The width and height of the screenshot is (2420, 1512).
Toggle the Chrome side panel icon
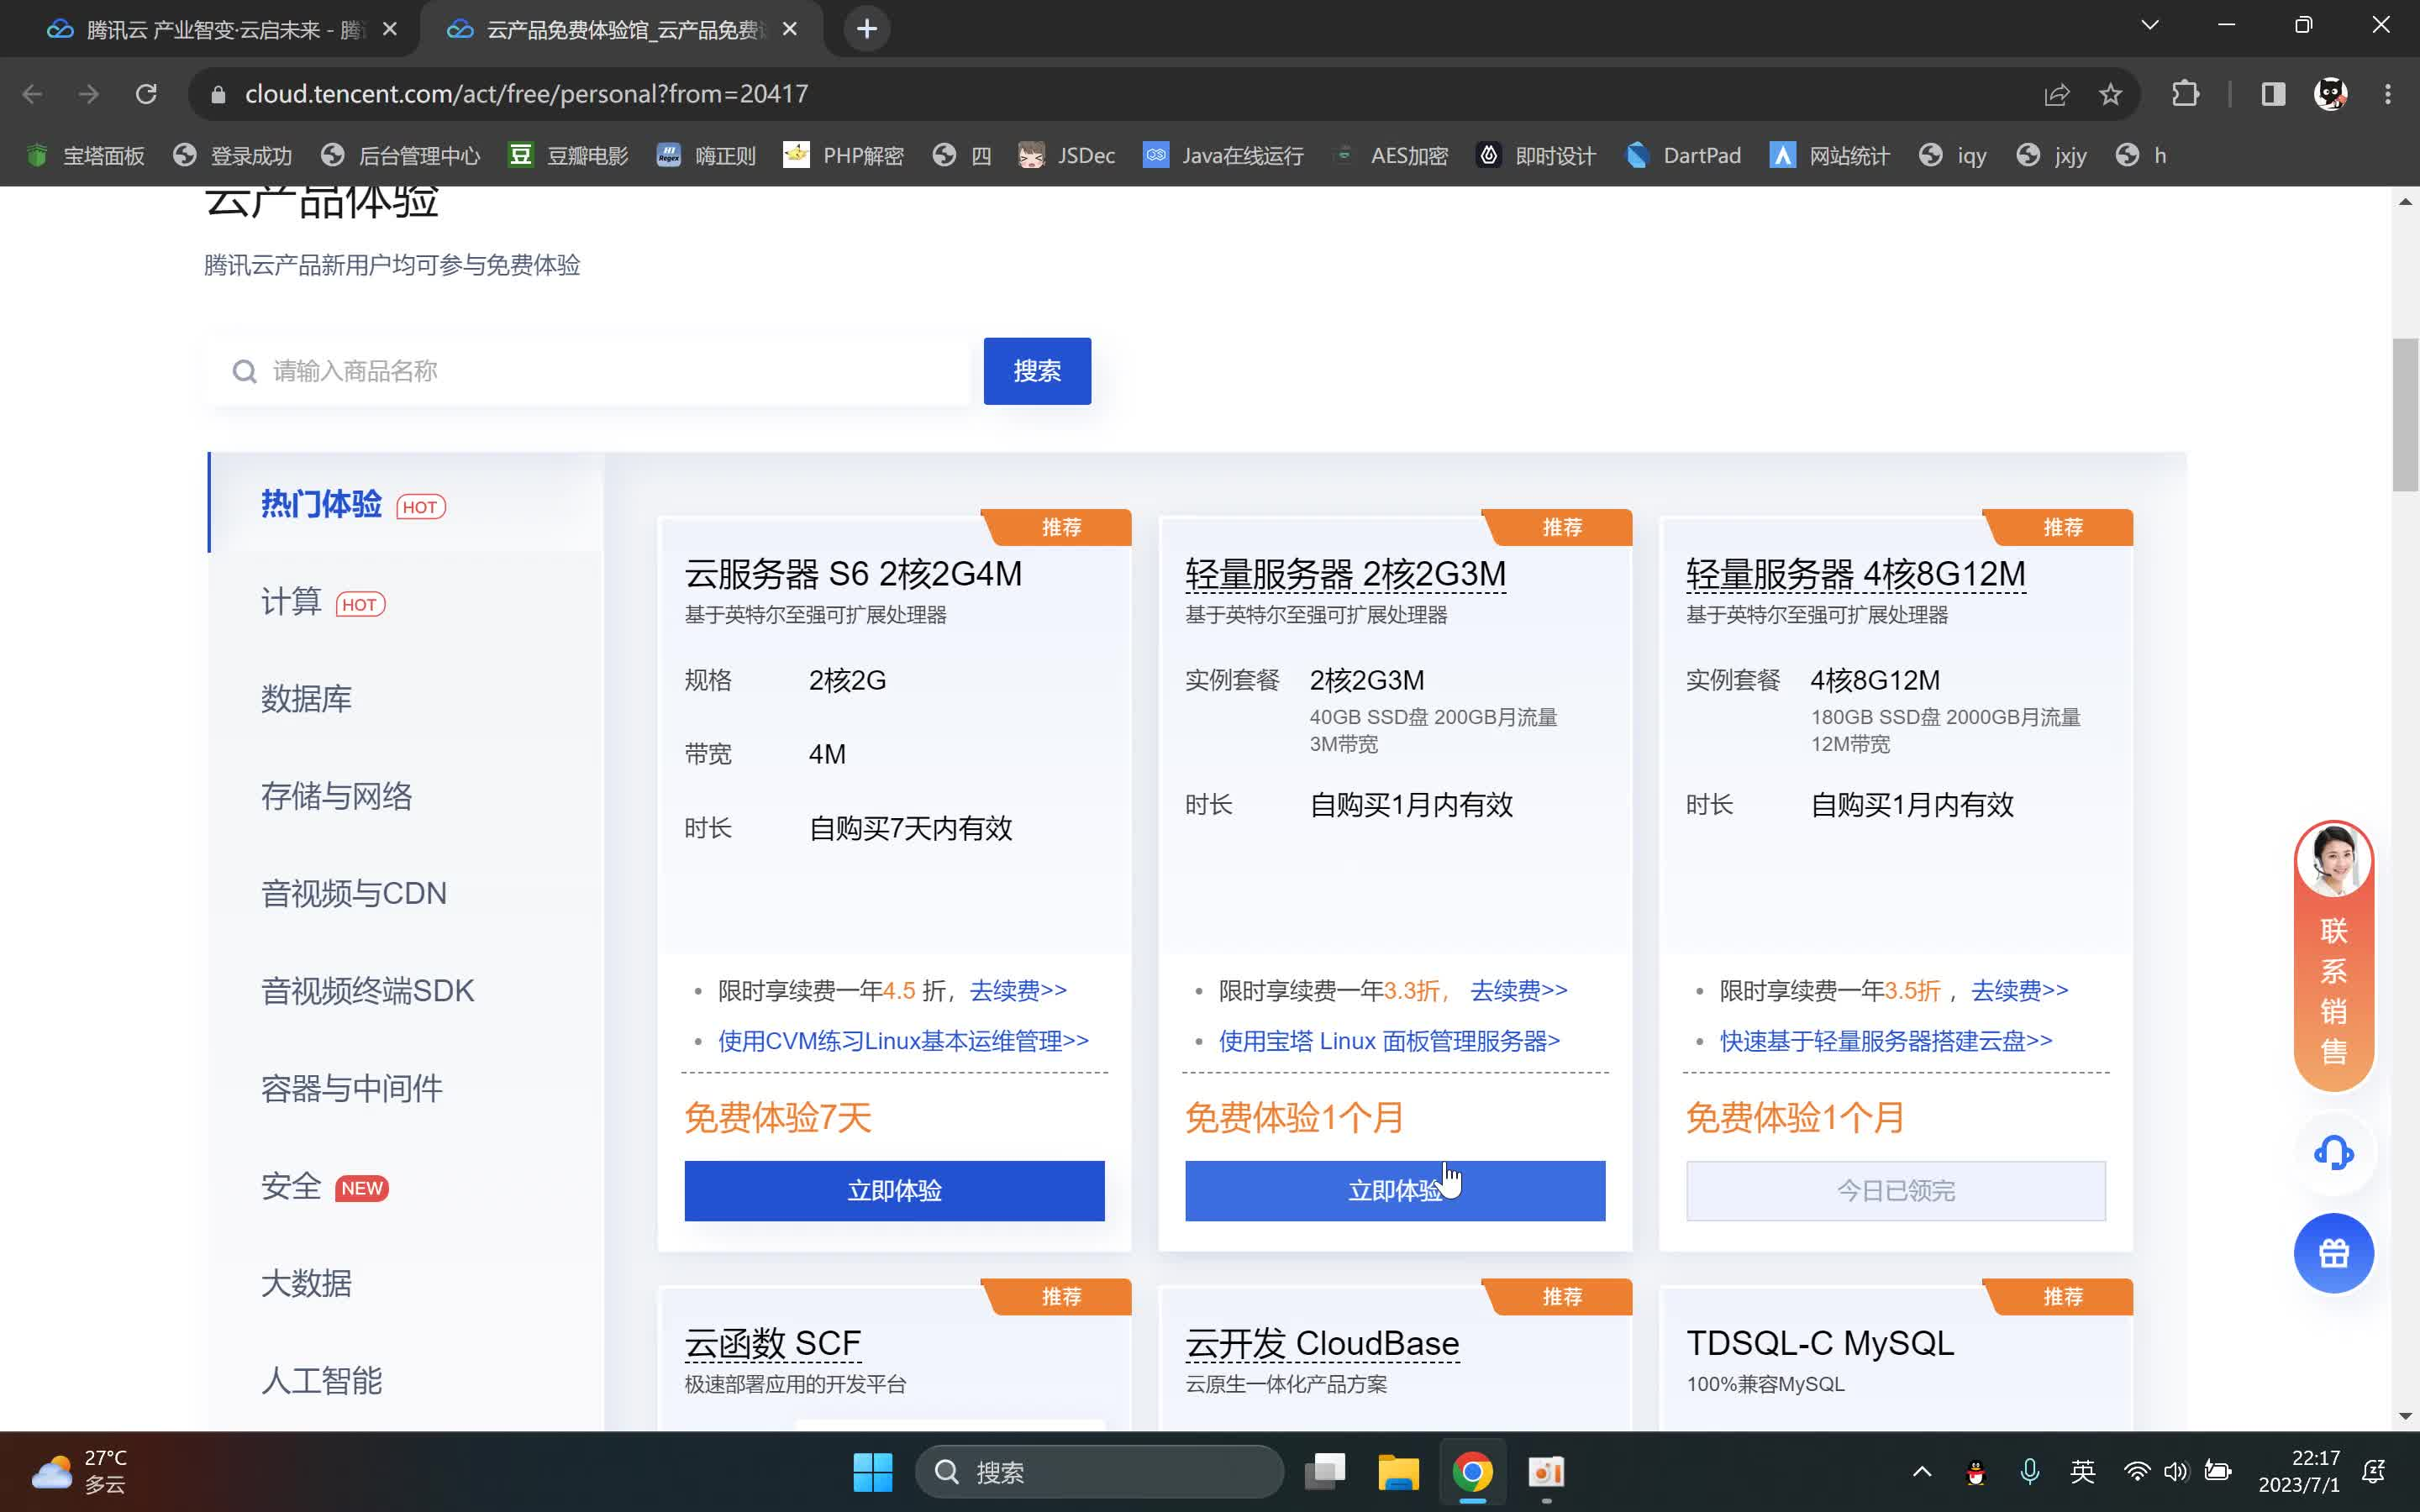pyautogui.click(x=2273, y=94)
